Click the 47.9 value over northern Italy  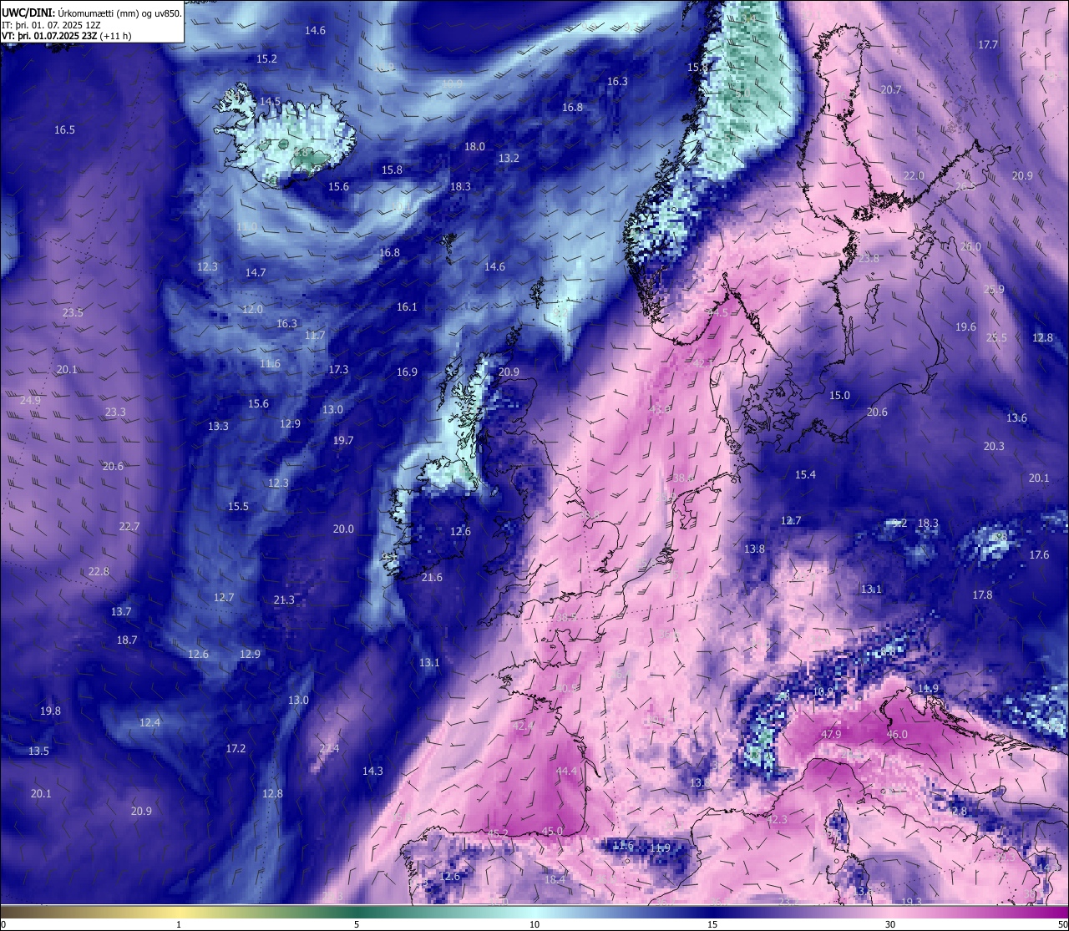tap(831, 735)
